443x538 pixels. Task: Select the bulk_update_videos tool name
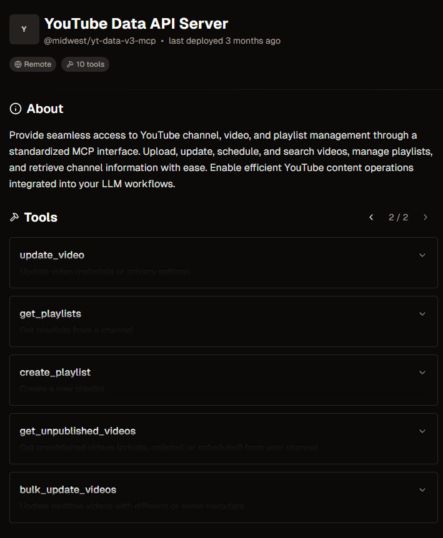point(68,490)
